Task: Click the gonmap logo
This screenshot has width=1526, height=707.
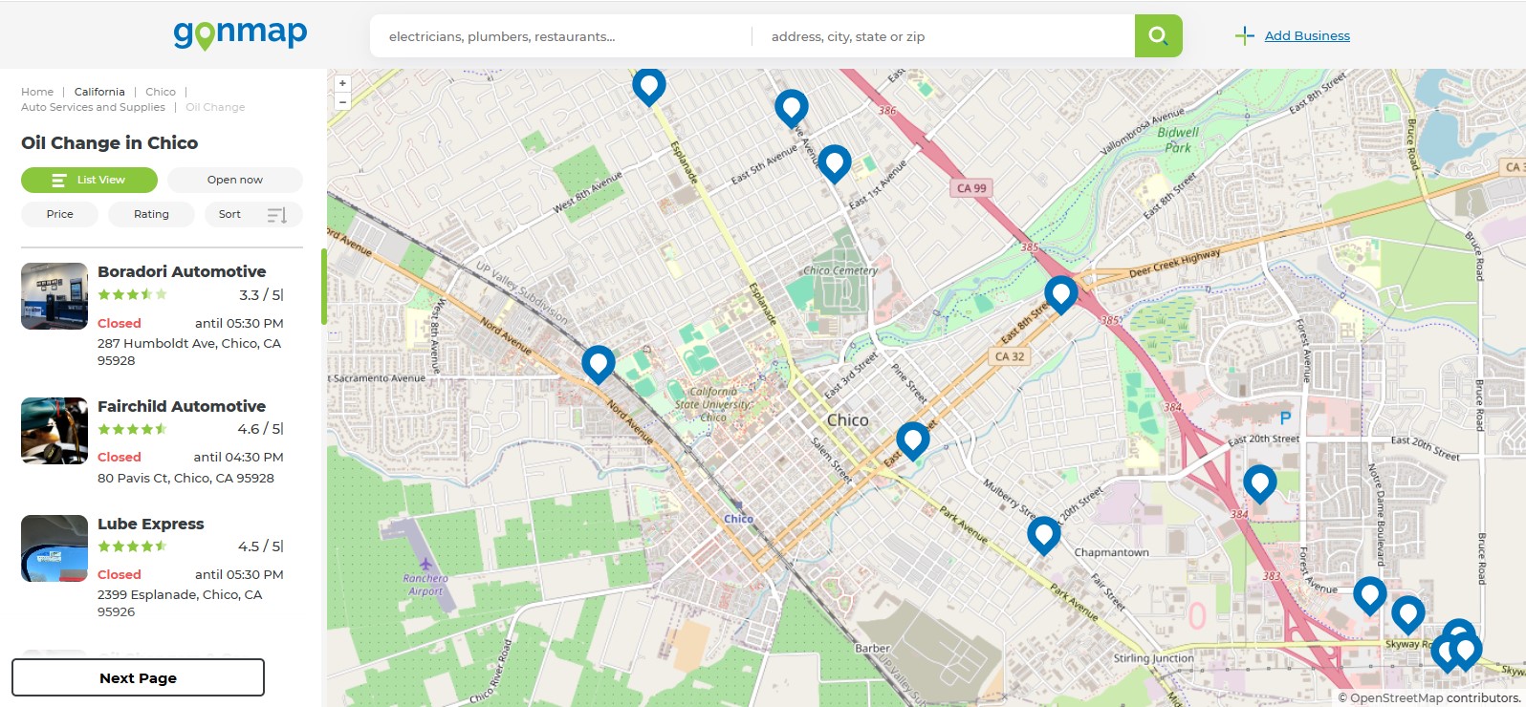Action: click(x=240, y=34)
